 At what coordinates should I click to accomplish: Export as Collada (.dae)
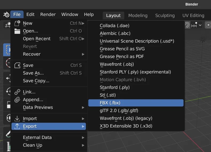coord(136,26)
